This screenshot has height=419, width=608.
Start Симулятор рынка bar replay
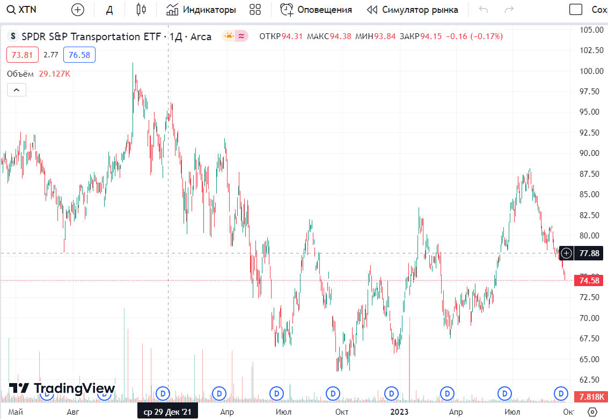413,10
